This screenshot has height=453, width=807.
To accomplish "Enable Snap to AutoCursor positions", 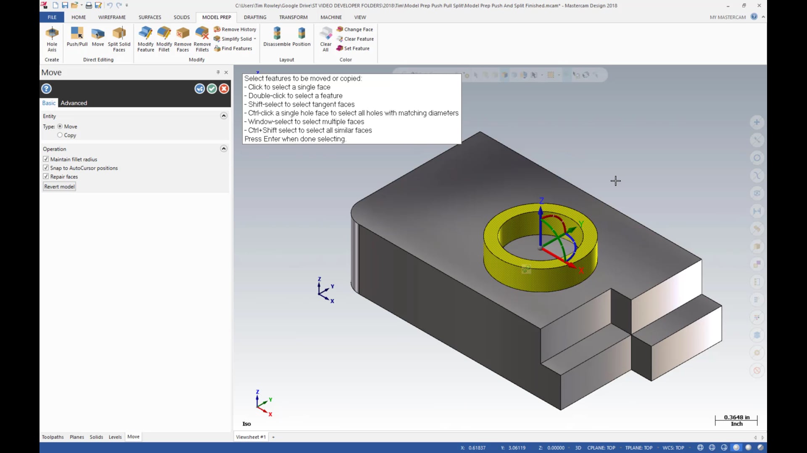I will coord(45,168).
